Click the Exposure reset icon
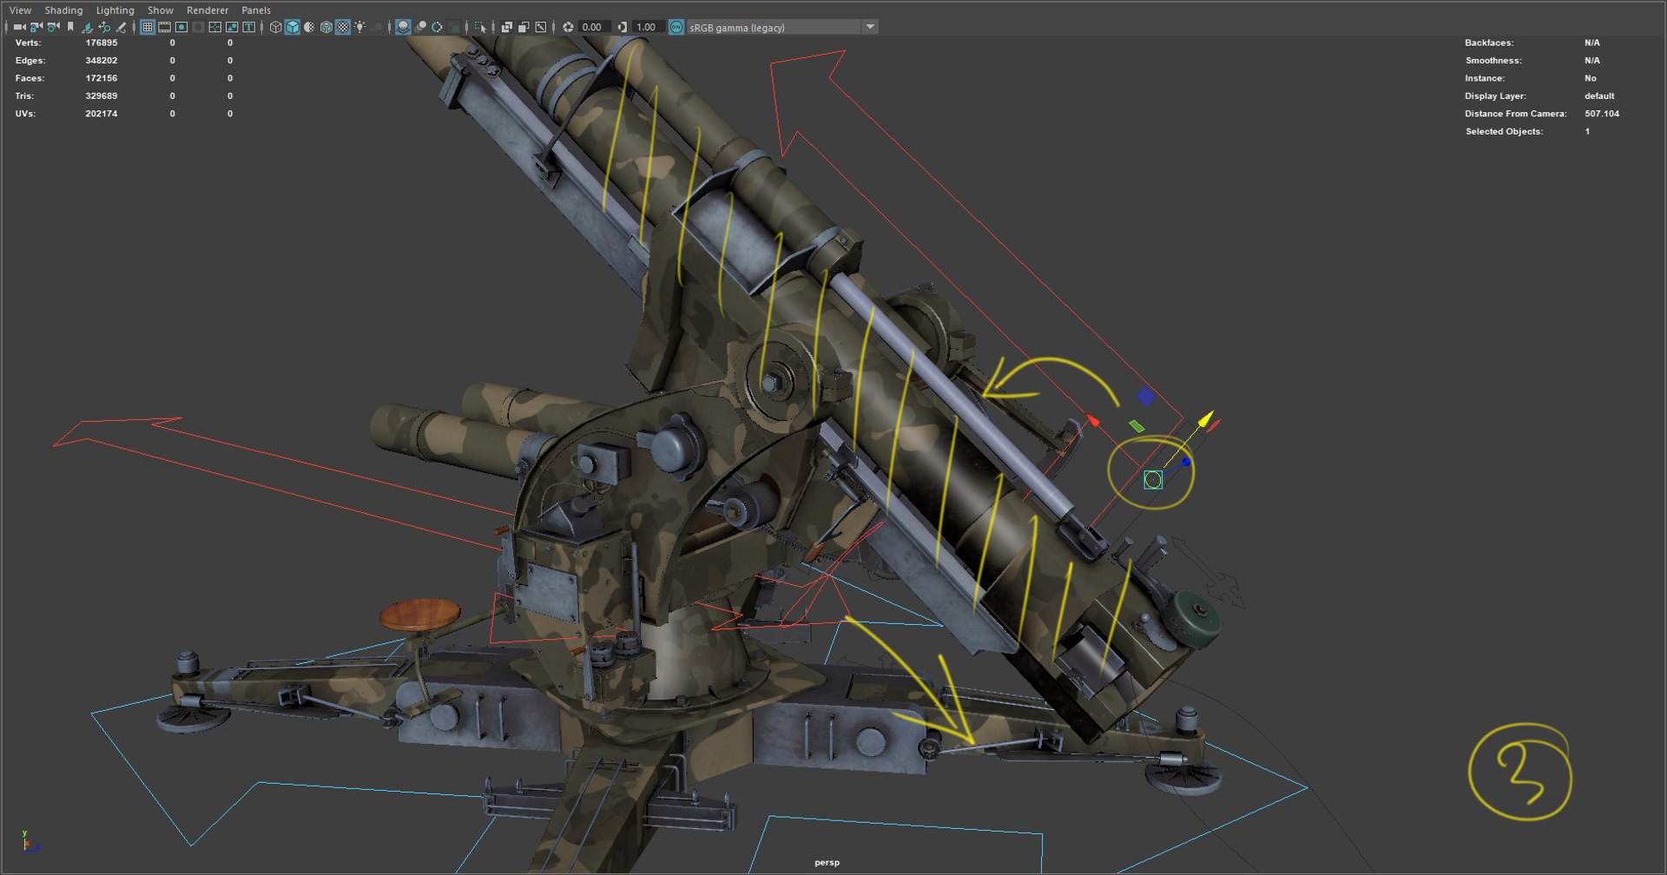 click(x=568, y=27)
